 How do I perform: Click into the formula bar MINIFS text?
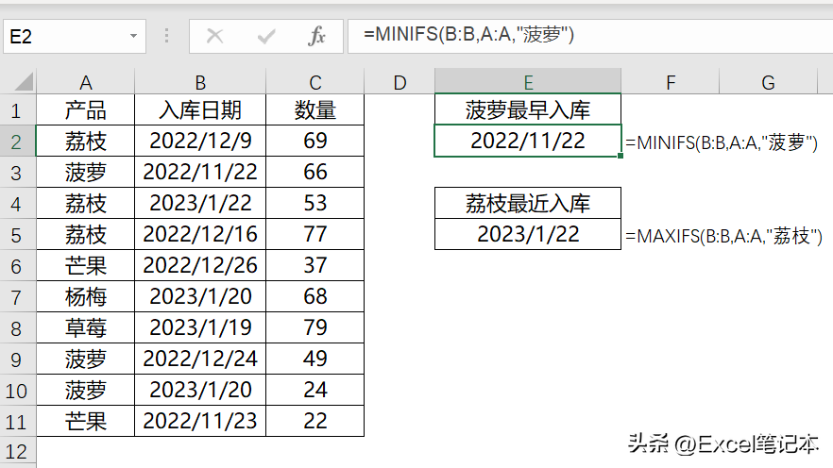468,35
